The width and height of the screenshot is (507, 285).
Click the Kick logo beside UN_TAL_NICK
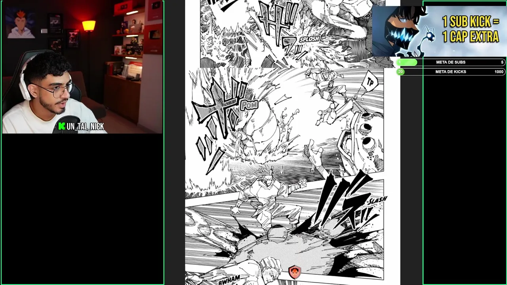pos(61,126)
